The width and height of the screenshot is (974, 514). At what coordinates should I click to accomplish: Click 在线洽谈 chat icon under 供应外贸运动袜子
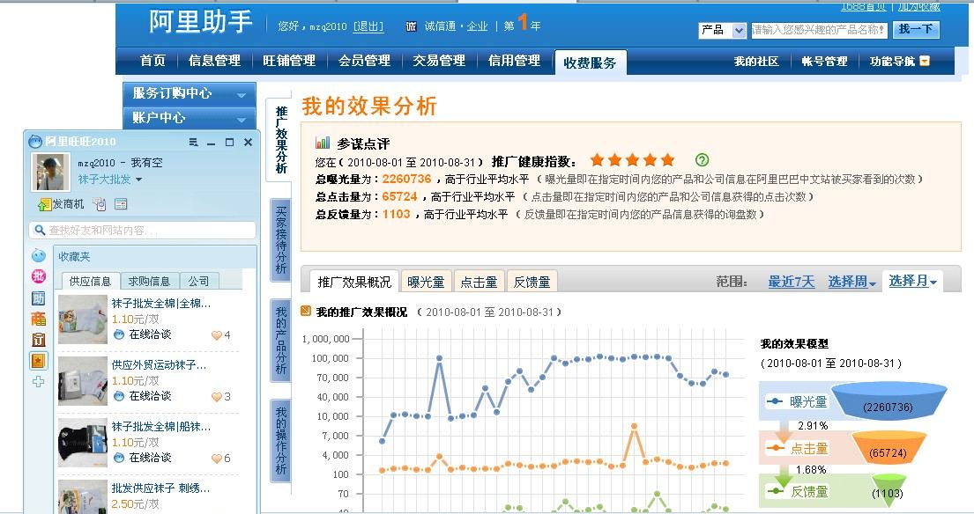[119, 396]
